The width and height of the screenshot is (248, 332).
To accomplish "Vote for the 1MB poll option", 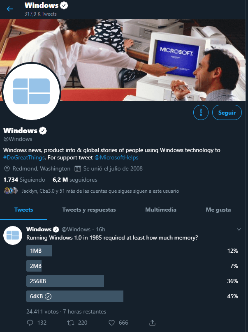I will click(132, 251).
